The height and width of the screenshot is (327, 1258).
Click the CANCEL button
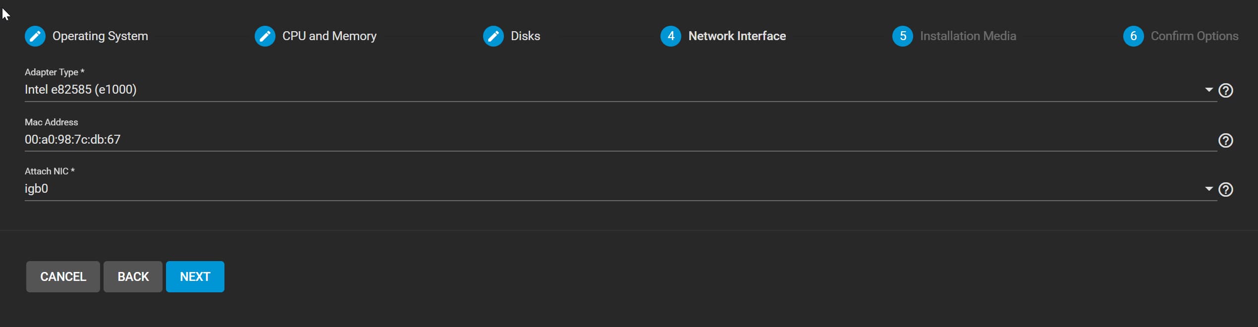63,276
